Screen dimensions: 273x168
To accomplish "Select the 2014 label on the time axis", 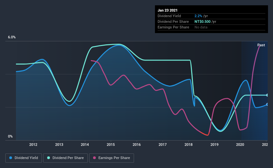I will tap(85, 145).
